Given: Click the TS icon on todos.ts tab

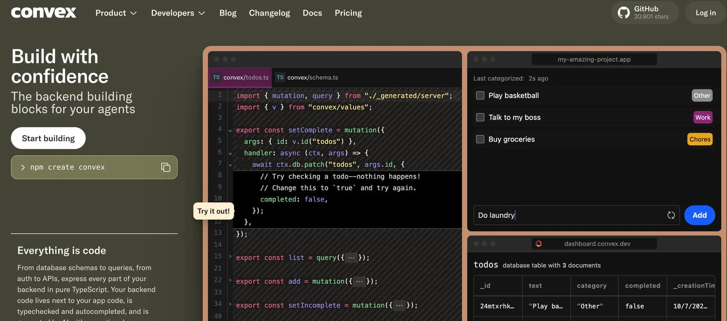Looking at the screenshot, I should tap(216, 77).
